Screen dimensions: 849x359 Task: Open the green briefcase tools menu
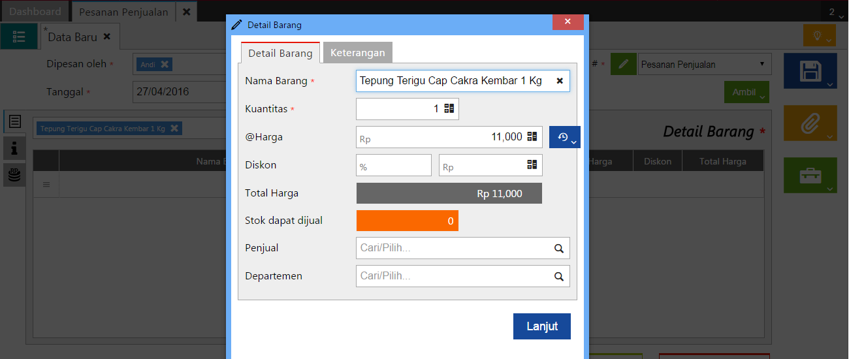click(810, 175)
